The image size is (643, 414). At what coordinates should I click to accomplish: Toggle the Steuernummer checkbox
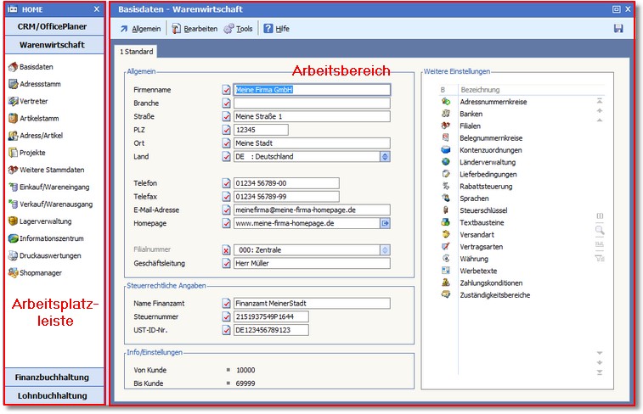click(226, 316)
